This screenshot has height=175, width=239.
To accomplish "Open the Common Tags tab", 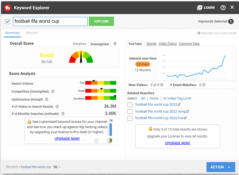I will coord(189,43).
